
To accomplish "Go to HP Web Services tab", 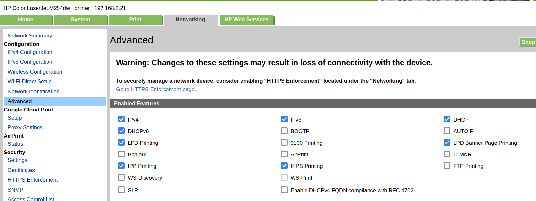I will (246, 20).
